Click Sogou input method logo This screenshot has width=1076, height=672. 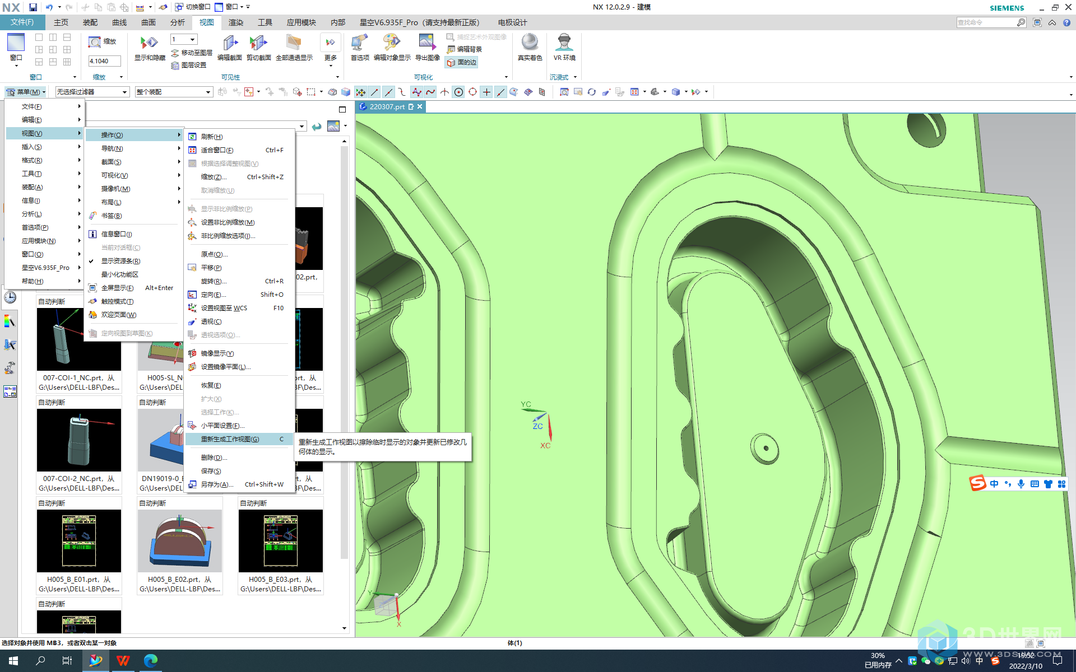tap(978, 483)
